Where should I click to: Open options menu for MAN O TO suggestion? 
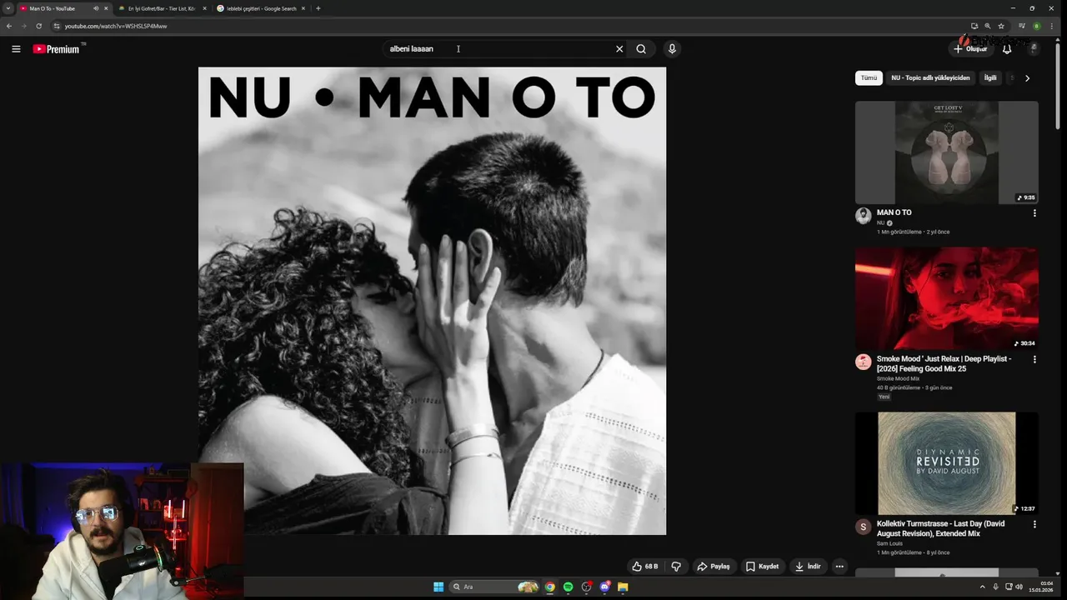click(x=1034, y=213)
